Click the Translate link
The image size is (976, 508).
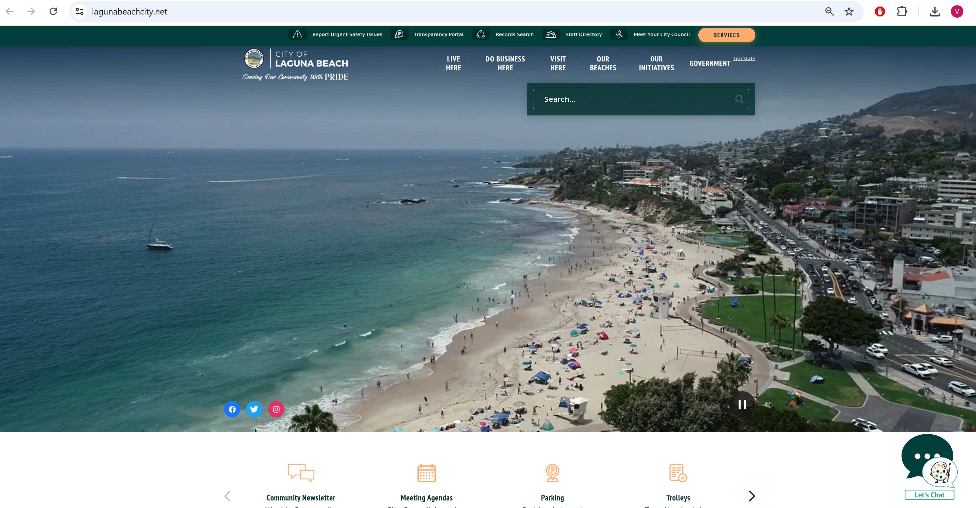(744, 58)
